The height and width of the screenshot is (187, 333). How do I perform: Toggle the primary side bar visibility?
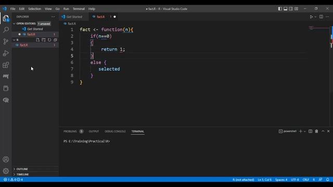click(x=280, y=9)
